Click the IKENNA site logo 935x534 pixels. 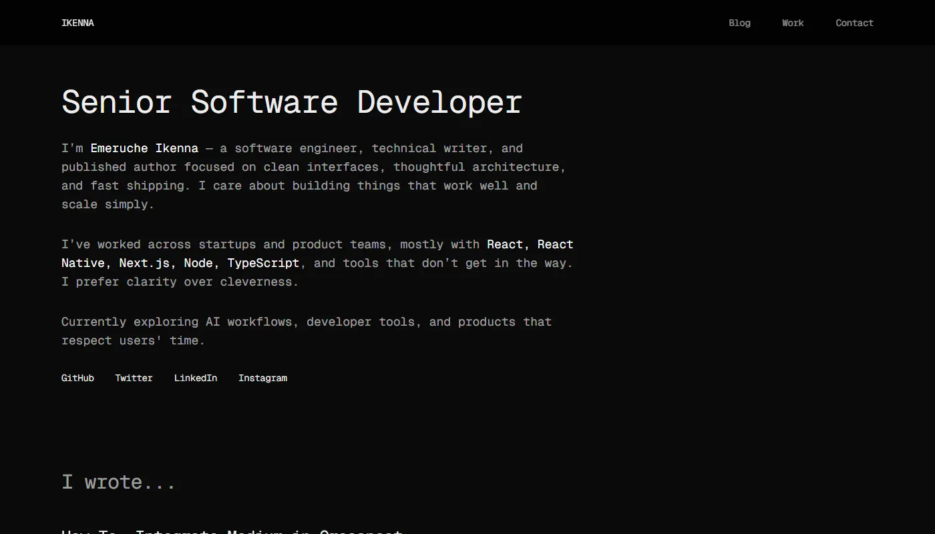[x=77, y=23]
